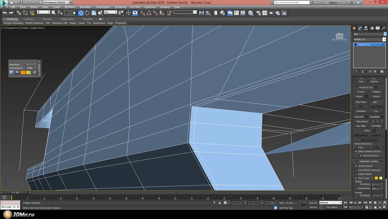Viewport: 388px width, 219px height.
Task: Open the Curve Editor icon
Action: tap(236, 13)
